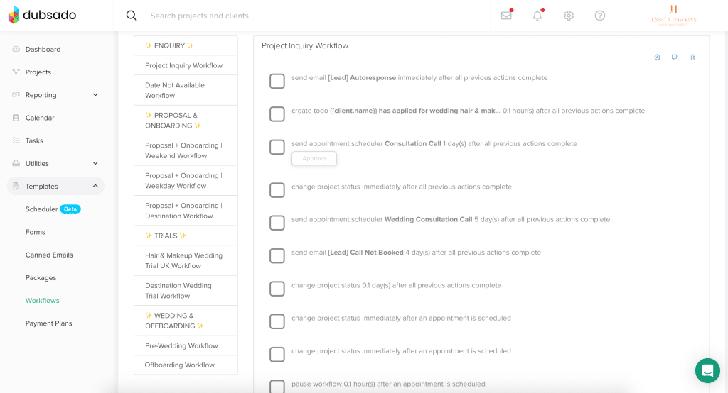Select the TRIALS list header
The width and height of the screenshot is (728, 393).
(x=186, y=236)
